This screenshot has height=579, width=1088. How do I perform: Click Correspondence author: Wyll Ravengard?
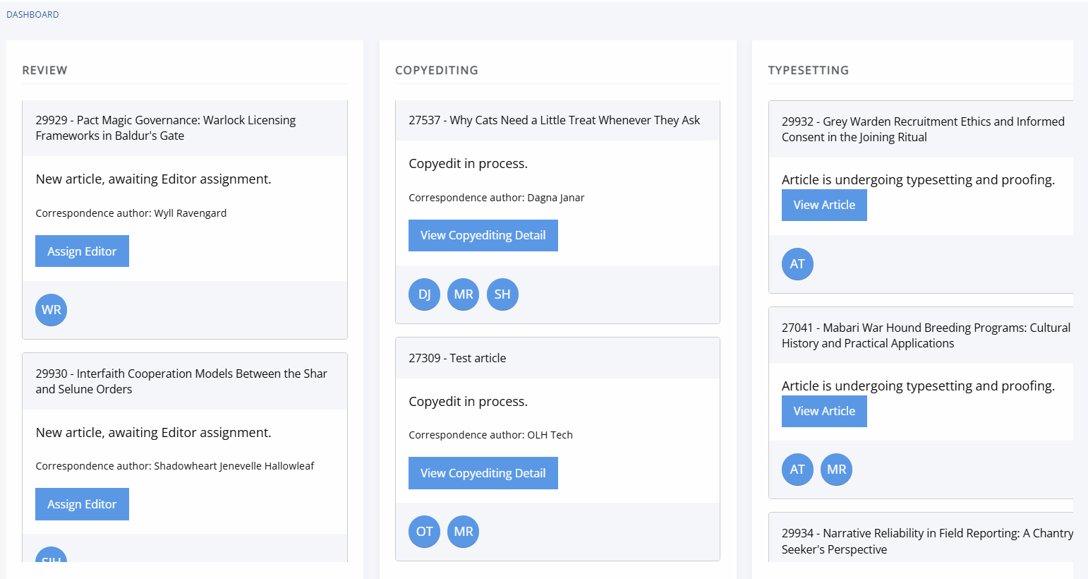click(131, 213)
